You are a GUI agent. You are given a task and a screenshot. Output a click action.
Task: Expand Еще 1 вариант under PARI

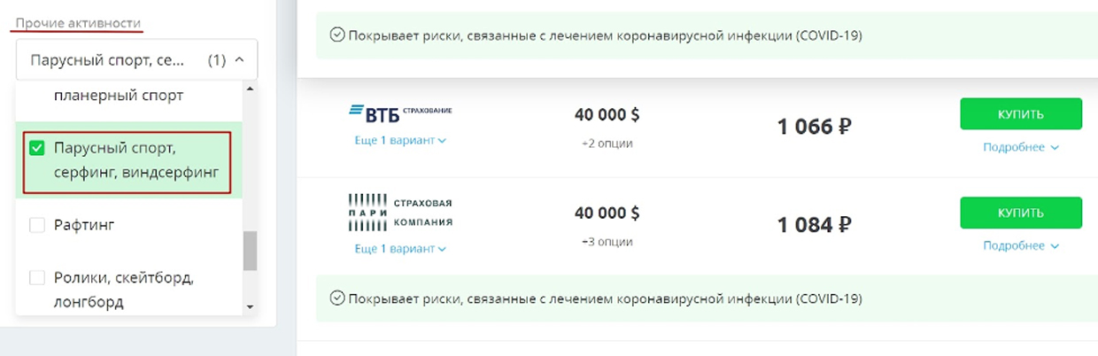400,249
